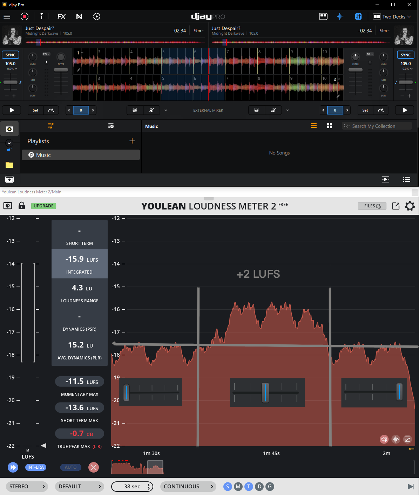Open the hamburger menu in djay Pro
This screenshot has width=419, height=495.
7,16
